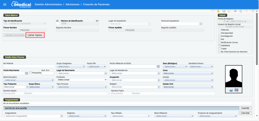Open the hamburger navigation menu
Image resolution: width=259 pixels, height=121 pixels.
4,4
